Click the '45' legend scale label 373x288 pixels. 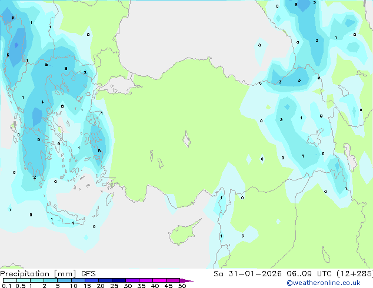pyautogui.click(x=168, y=286)
